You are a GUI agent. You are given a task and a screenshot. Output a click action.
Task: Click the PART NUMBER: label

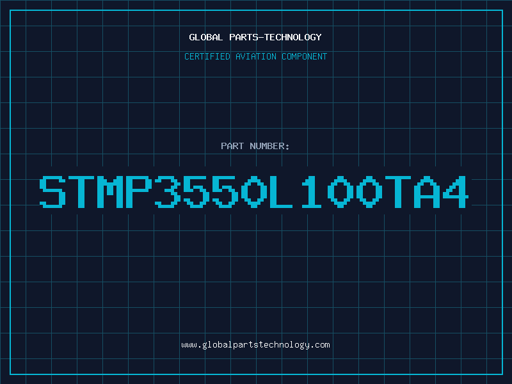(x=255, y=146)
